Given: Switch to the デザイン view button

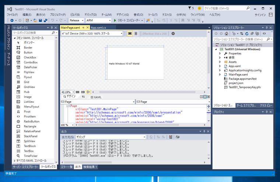Looking at the screenshot, I should (x=70, y=97).
